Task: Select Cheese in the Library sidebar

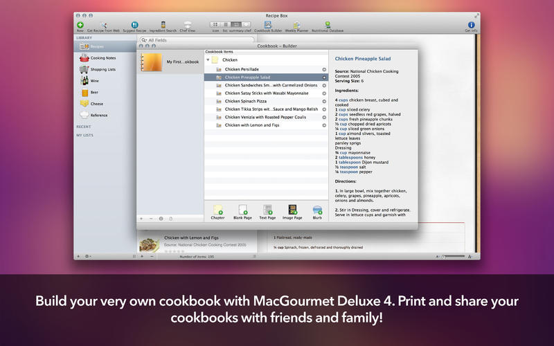Action: (105, 104)
